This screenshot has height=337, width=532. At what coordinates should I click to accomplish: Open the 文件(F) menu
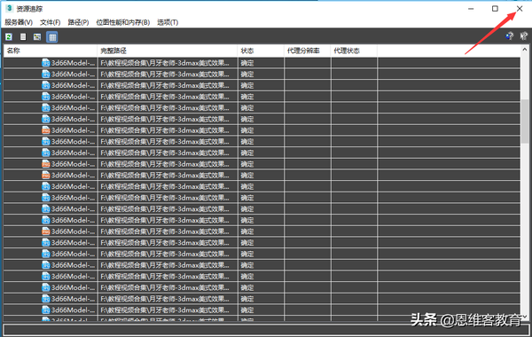pos(51,22)
